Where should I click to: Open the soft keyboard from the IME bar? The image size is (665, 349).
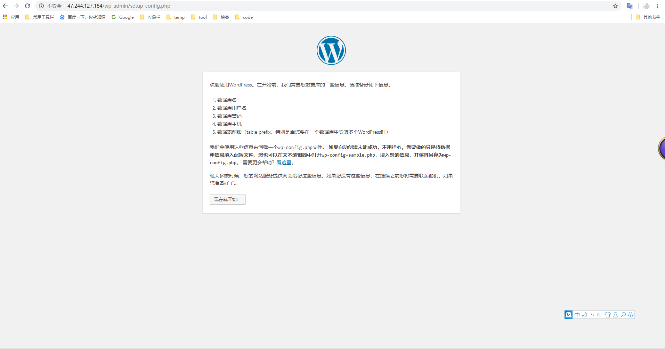pos(600,315)
